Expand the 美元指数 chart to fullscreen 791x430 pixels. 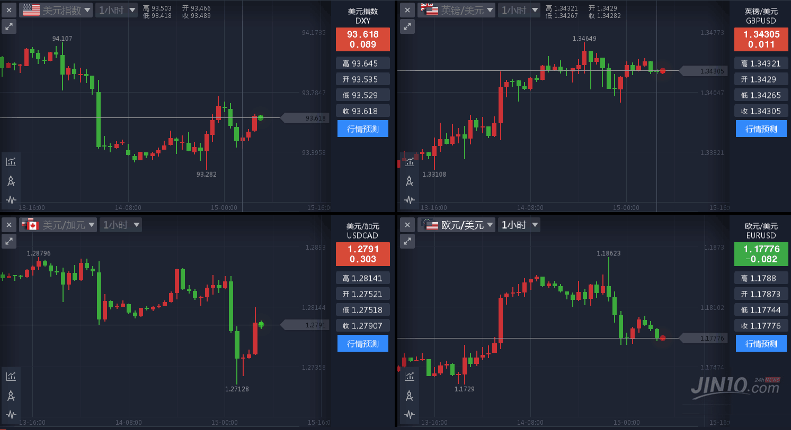tap(9, 26)
